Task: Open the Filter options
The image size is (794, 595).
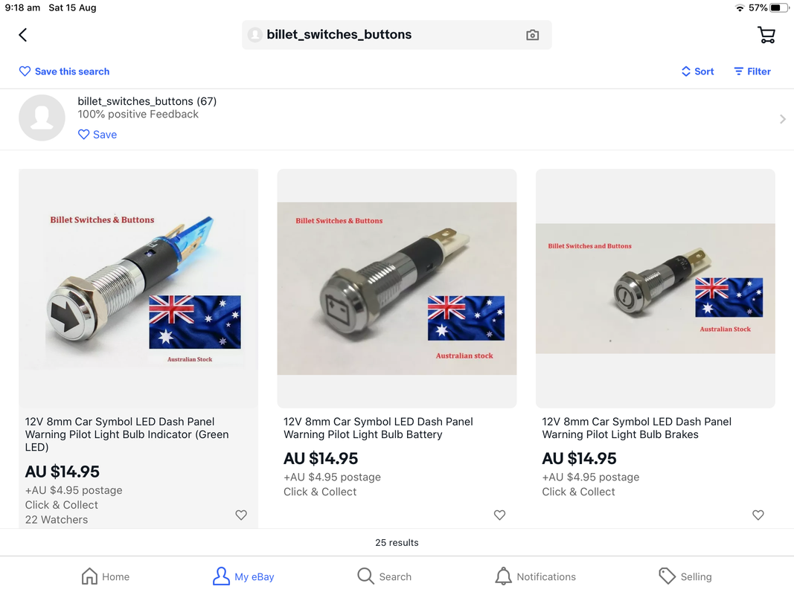Action: click(752, 71)
